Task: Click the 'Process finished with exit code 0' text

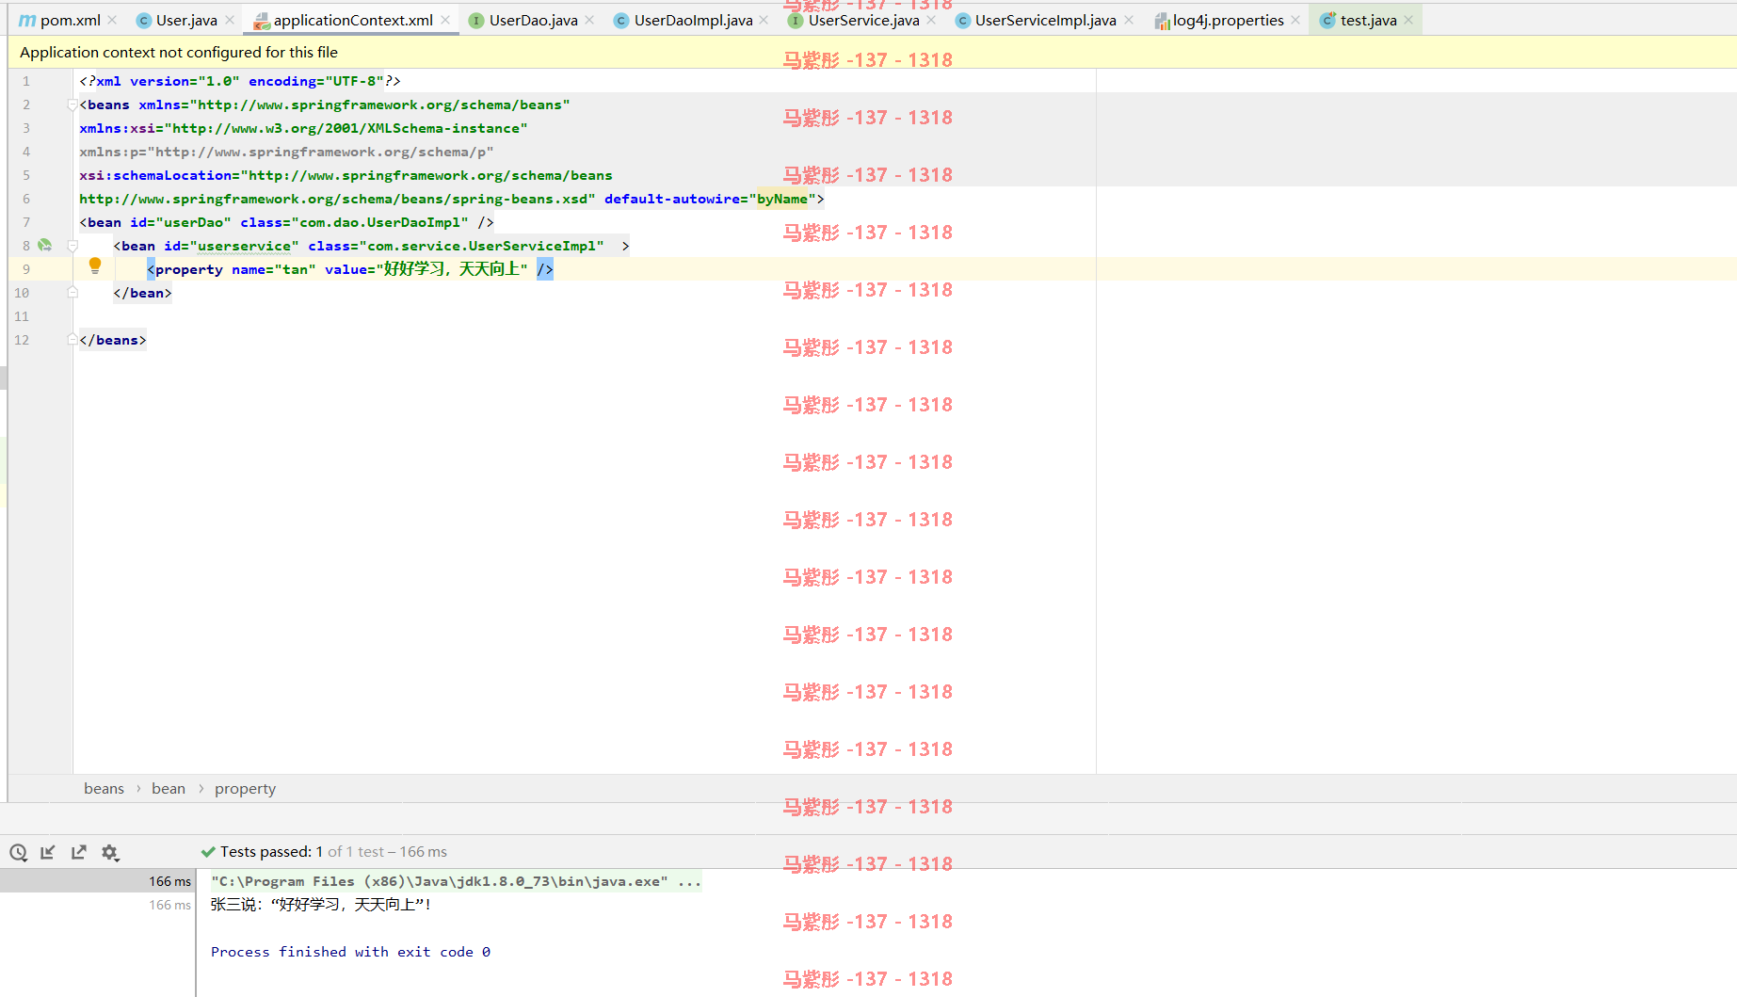Action: point(350,952)
